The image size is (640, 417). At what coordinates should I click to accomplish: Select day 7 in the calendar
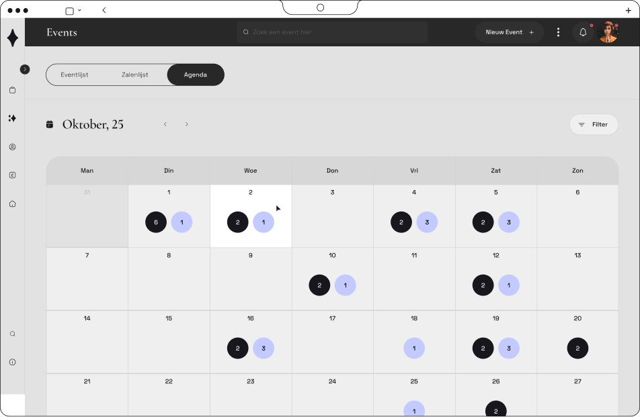click(87, 279)
